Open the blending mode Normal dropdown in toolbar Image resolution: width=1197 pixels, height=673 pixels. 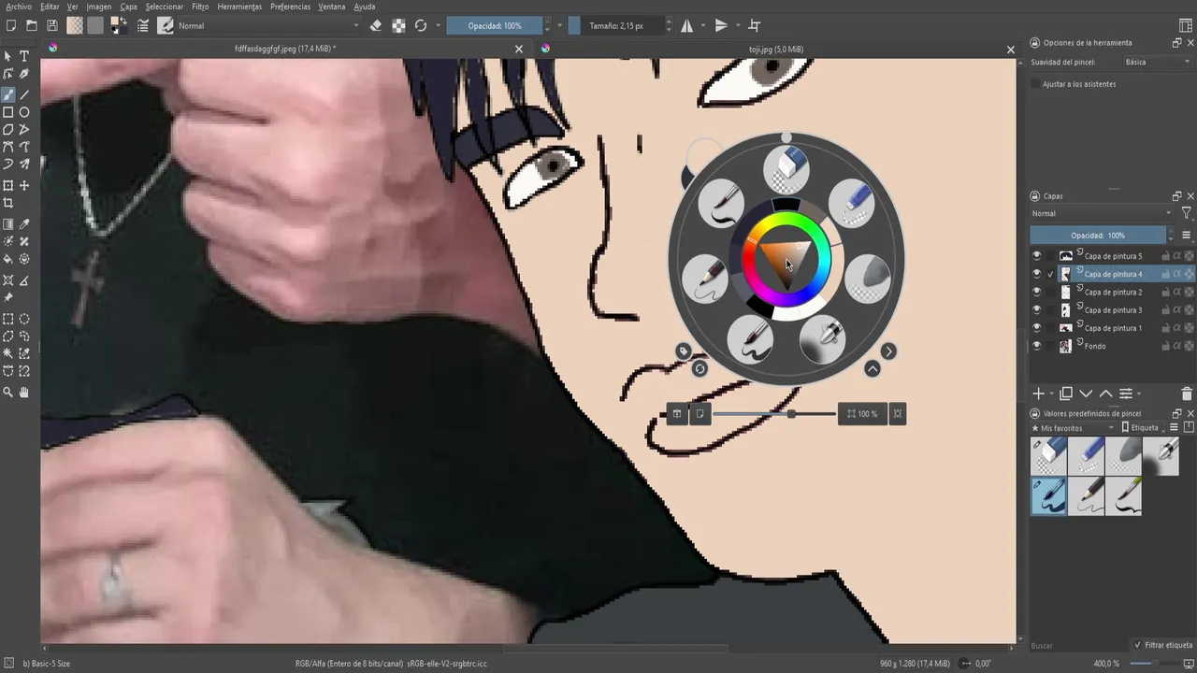(x=267, y=25)
